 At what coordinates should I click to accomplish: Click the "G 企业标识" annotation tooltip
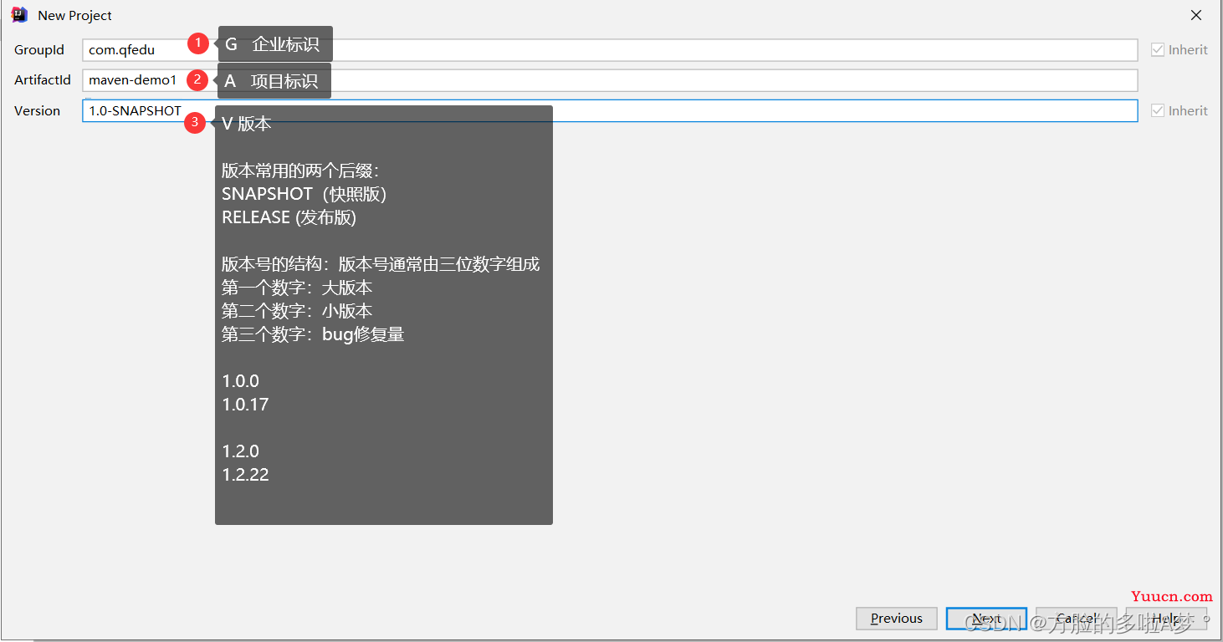click(x=275, y=44)
